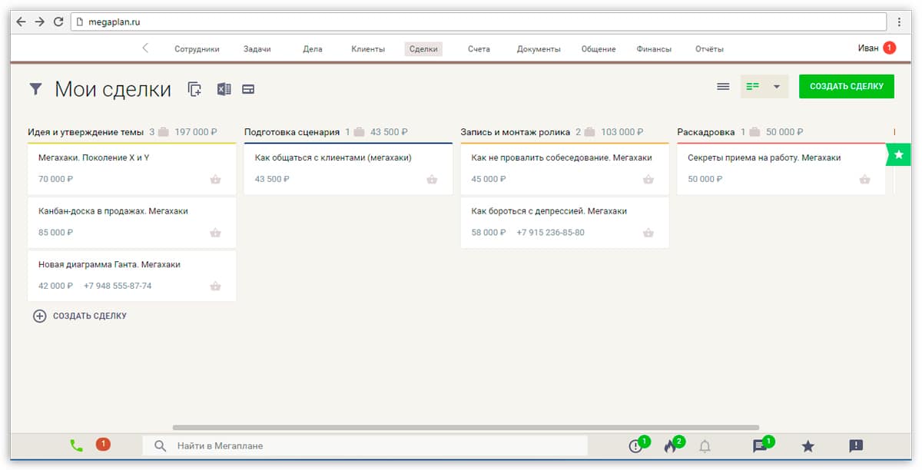This screenshot has width=922, height=470.
Task: Open the Задачи menu item
Action: pyautogui.click(x=257, y=49)
